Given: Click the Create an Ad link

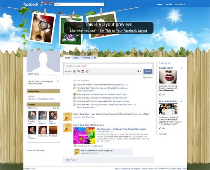Looking at the screenshot, I should point(164,63).
